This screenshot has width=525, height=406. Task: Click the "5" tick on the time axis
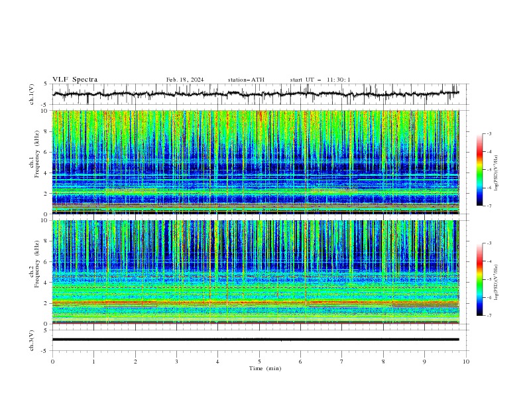[259, 362]
